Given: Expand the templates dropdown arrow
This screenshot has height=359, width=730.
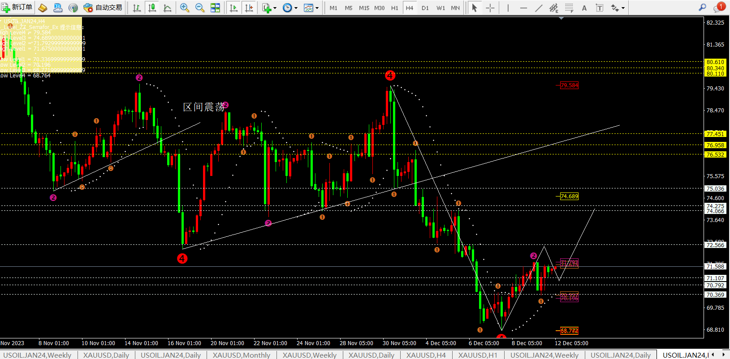Looking at the screenshot, I should coord(317,8).
